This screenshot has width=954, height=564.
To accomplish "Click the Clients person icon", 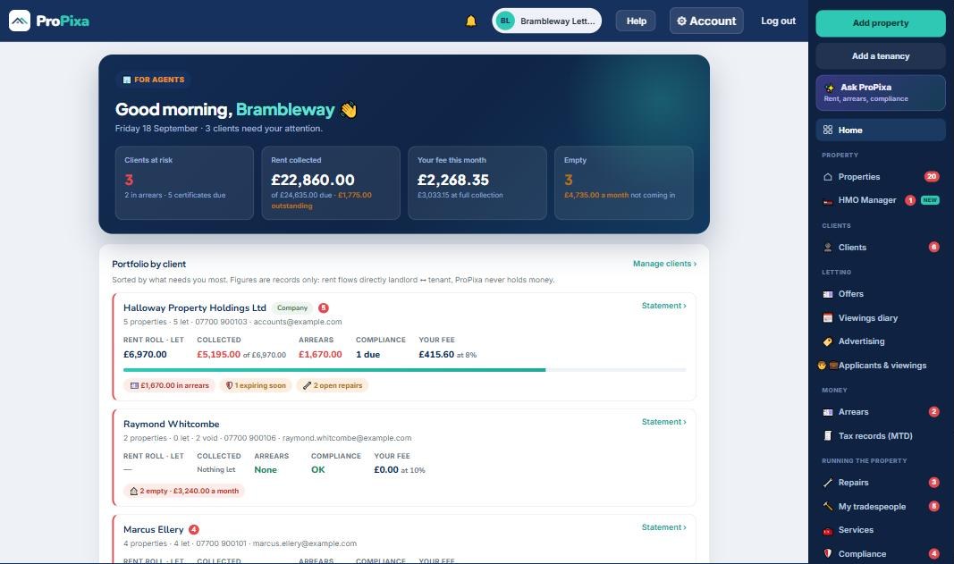I will point(827,248).
